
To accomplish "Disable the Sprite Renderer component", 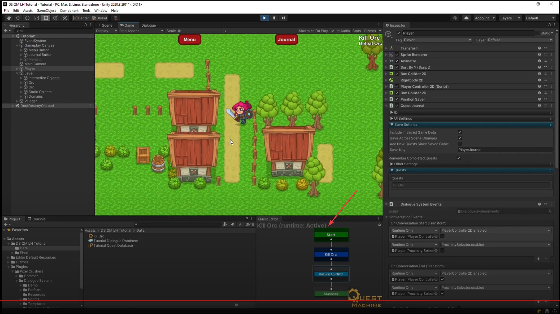I will (397, 54).
